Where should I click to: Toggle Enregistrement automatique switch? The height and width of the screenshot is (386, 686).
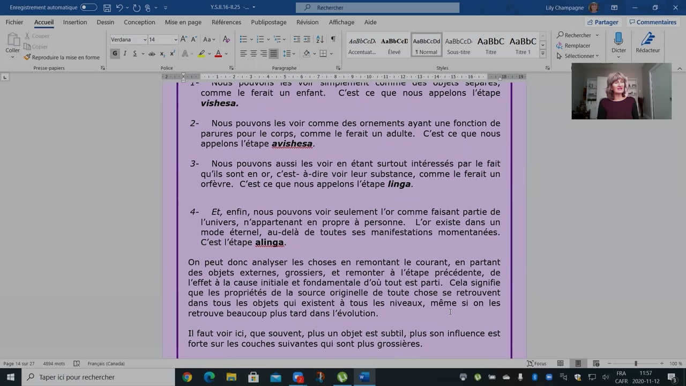88,8
